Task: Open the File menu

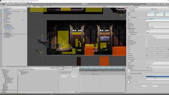Action: tap(1, 2)
